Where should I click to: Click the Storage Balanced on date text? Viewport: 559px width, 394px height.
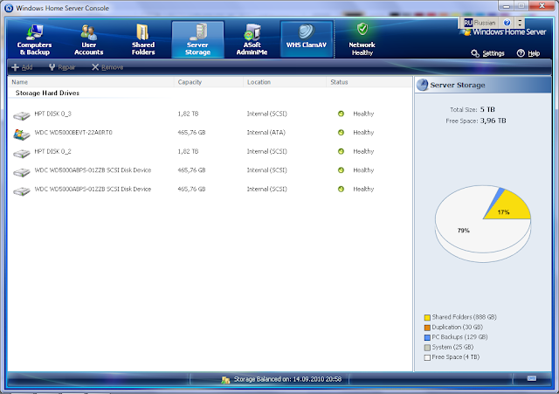click(x=287, y=379)
